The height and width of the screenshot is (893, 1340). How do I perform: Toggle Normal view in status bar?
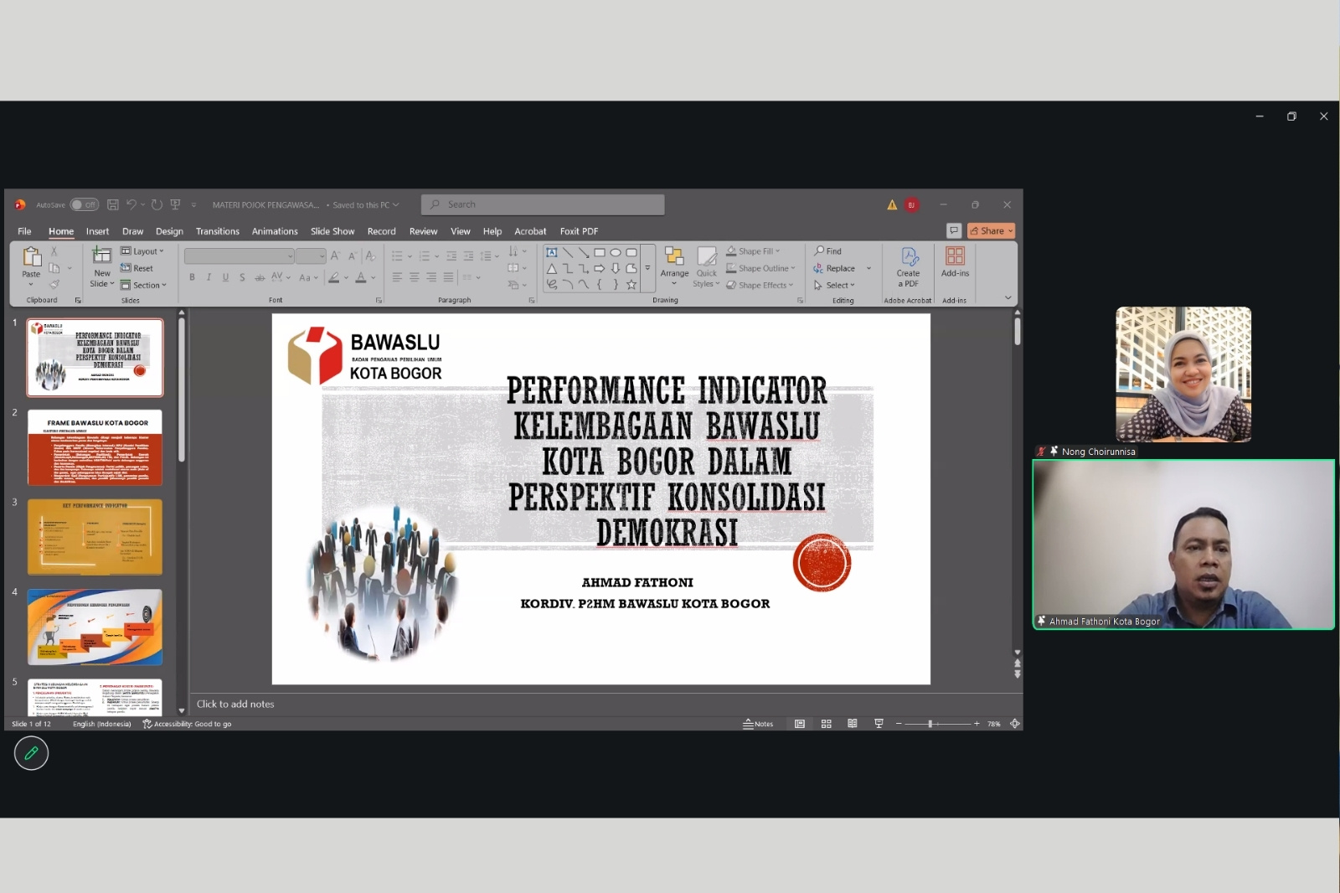click(800, 724)
